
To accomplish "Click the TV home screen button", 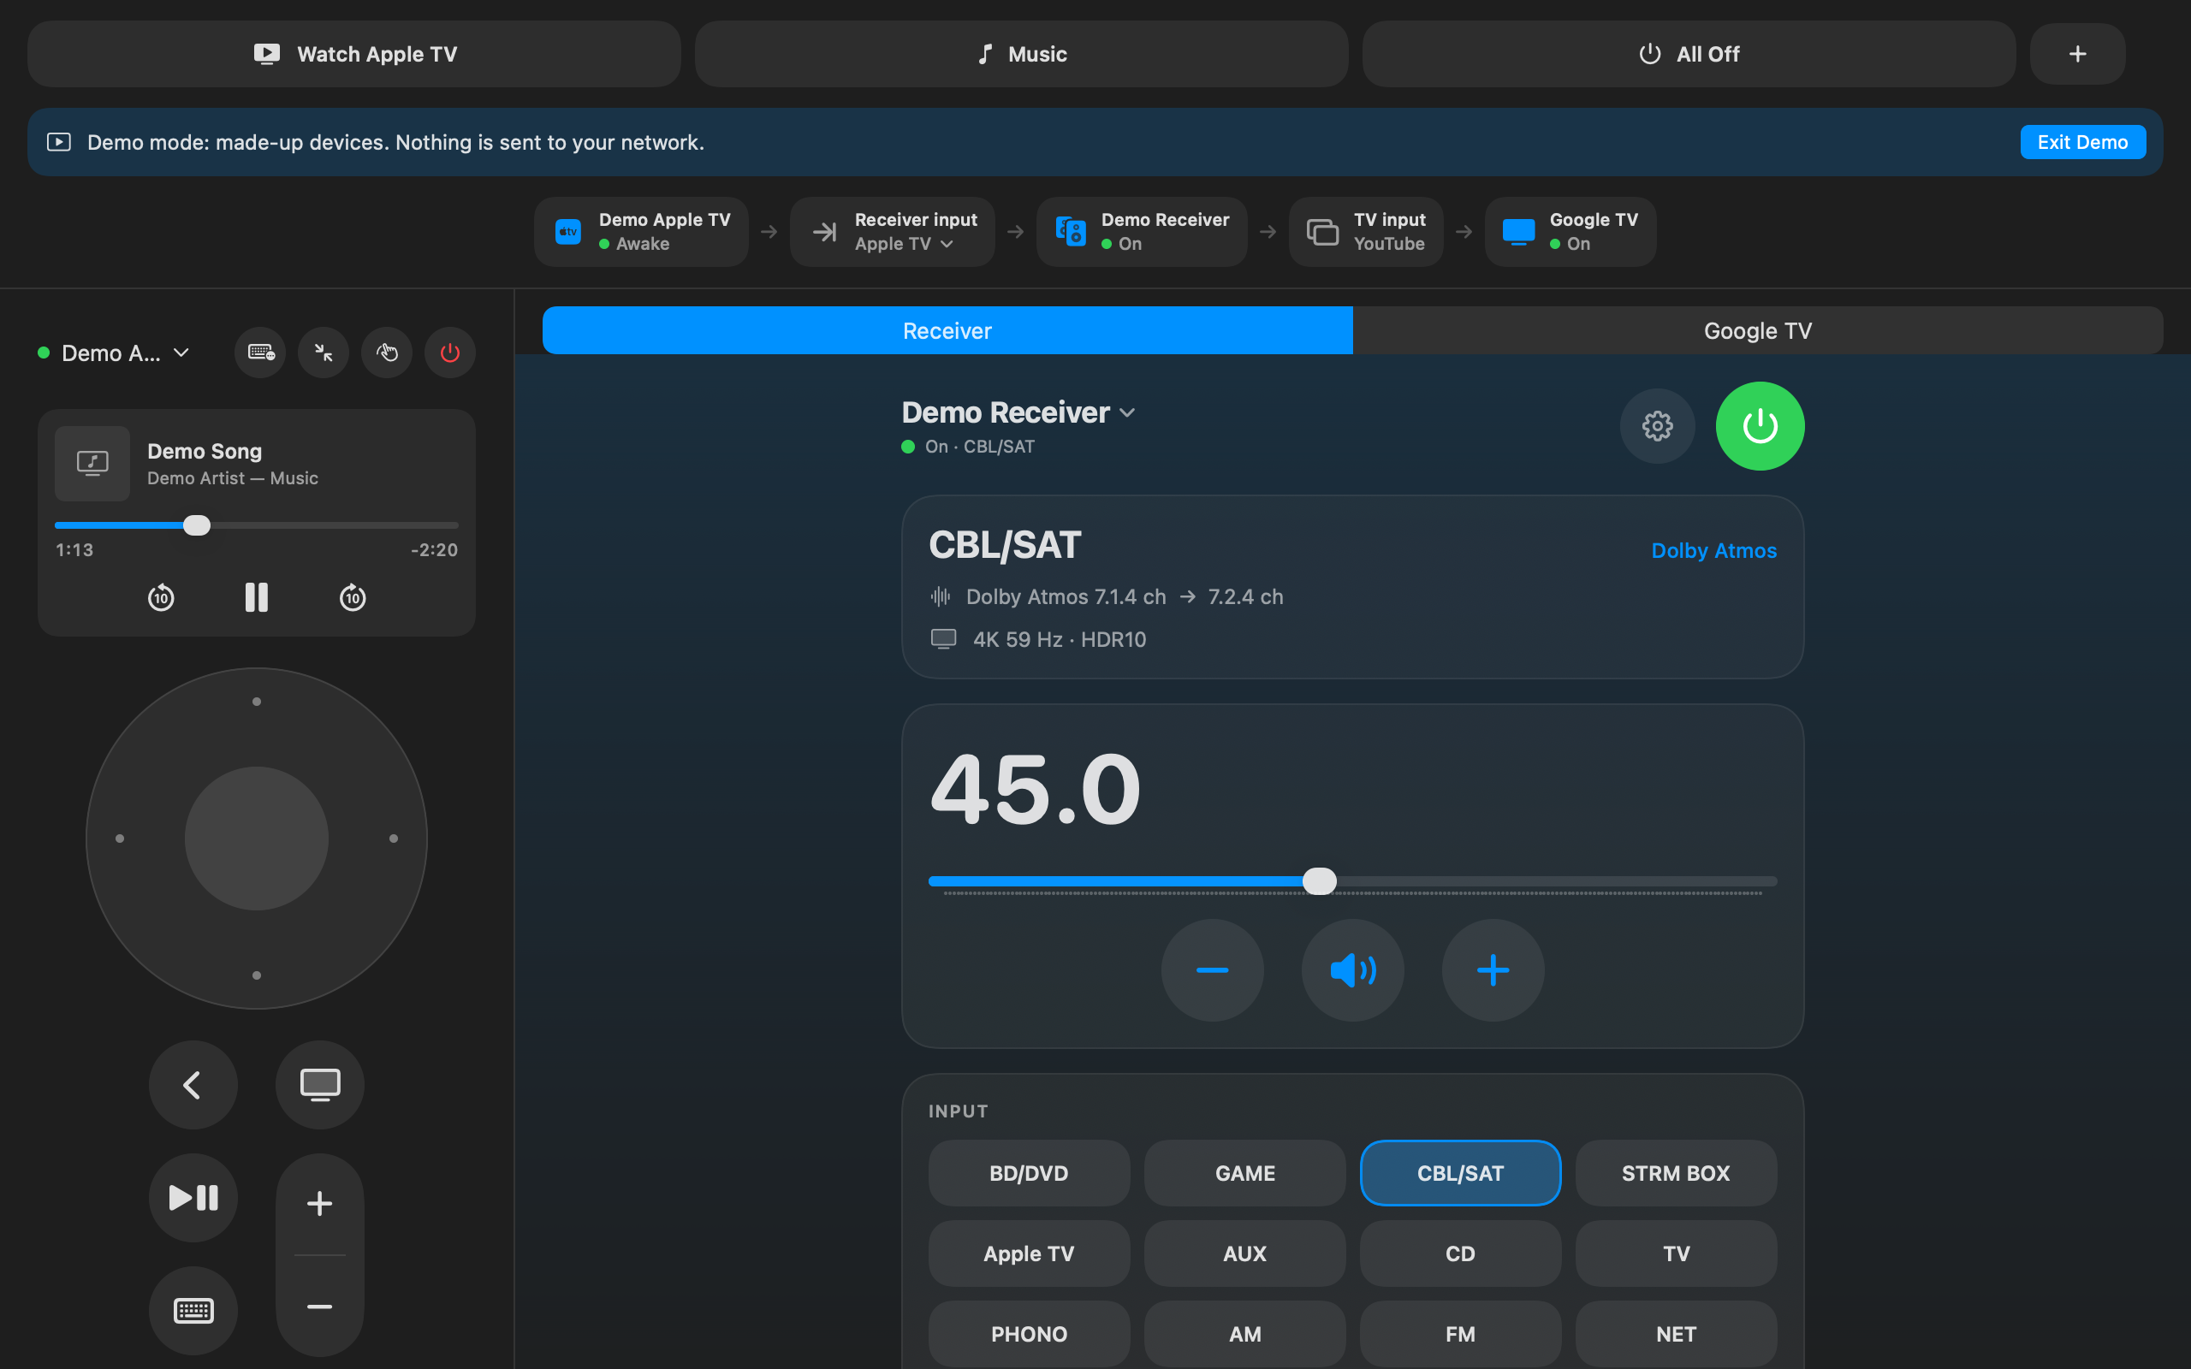I will click(x=319, y=1085).
